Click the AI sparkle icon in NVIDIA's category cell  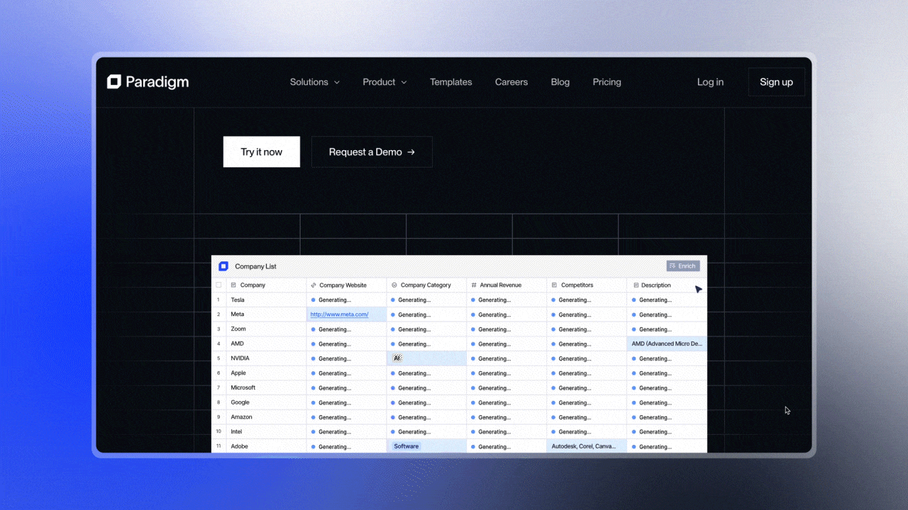point(397,358)
